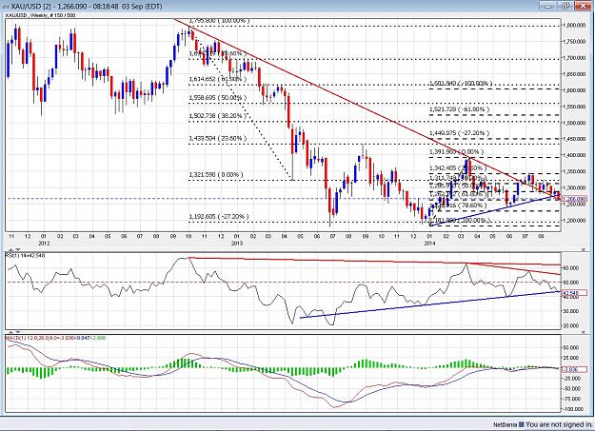
Task: Click the current price tag 1,266.090
Action: coord(574,199)
